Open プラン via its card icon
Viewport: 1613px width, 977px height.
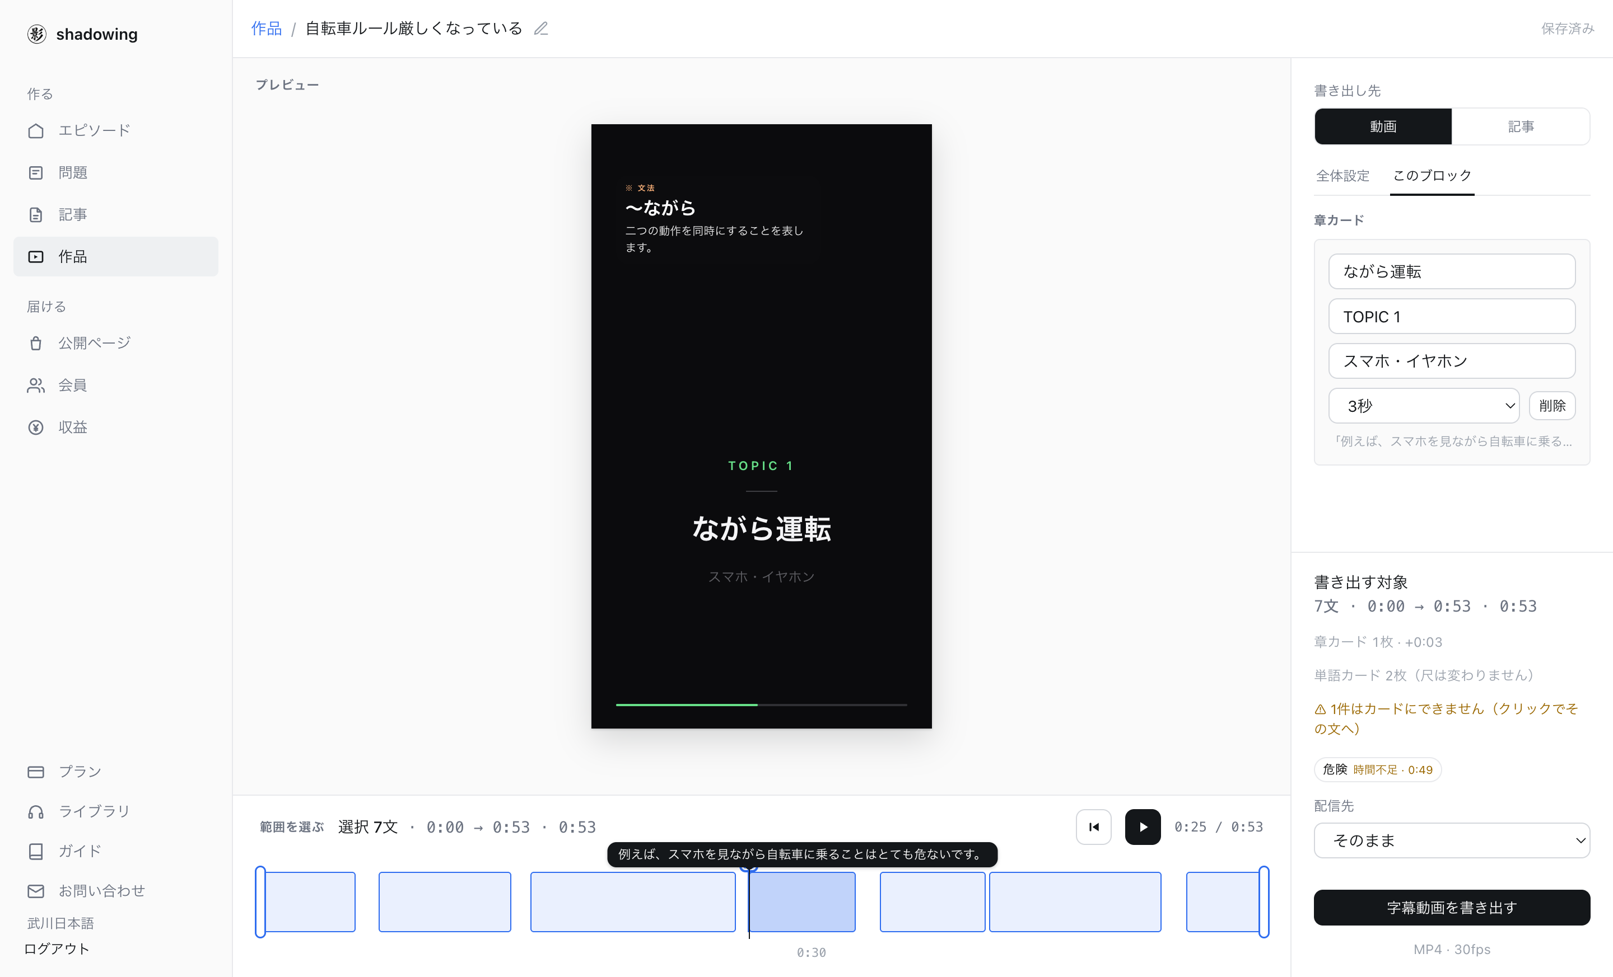tap(36, 772)
